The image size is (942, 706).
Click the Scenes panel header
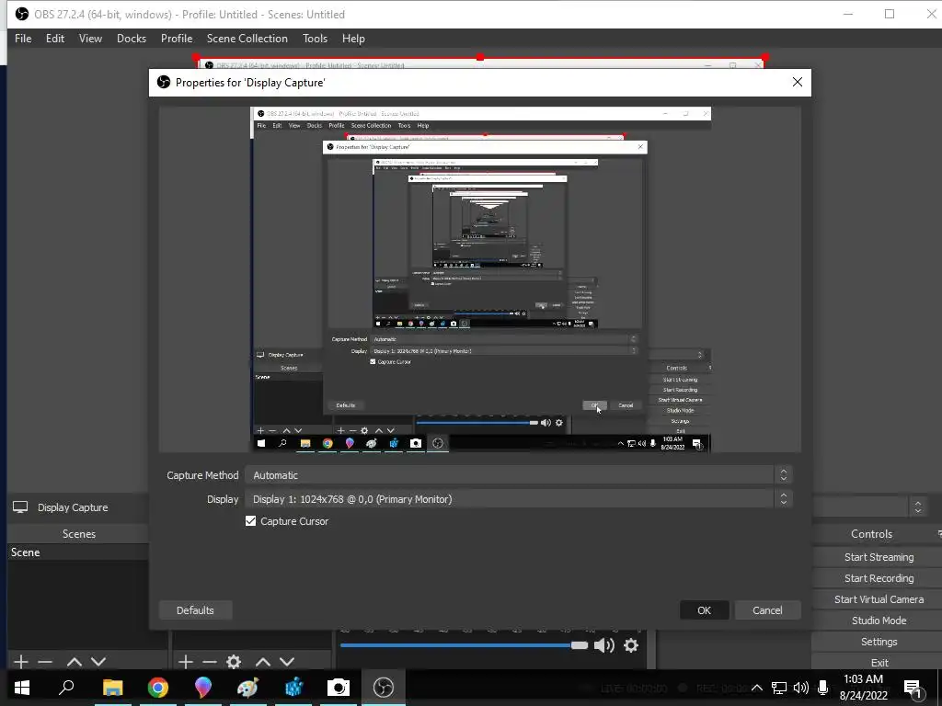(79, 534)
